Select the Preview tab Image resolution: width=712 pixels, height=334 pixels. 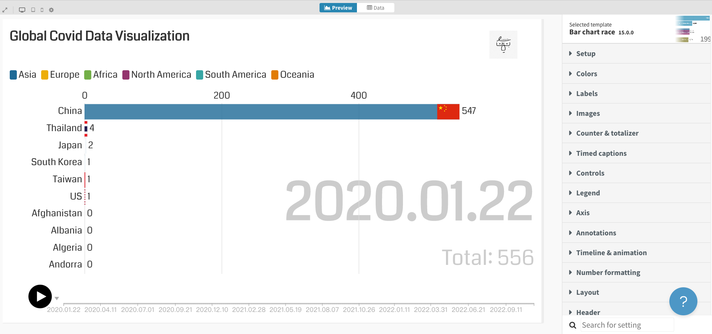click(x=338, y=8)
